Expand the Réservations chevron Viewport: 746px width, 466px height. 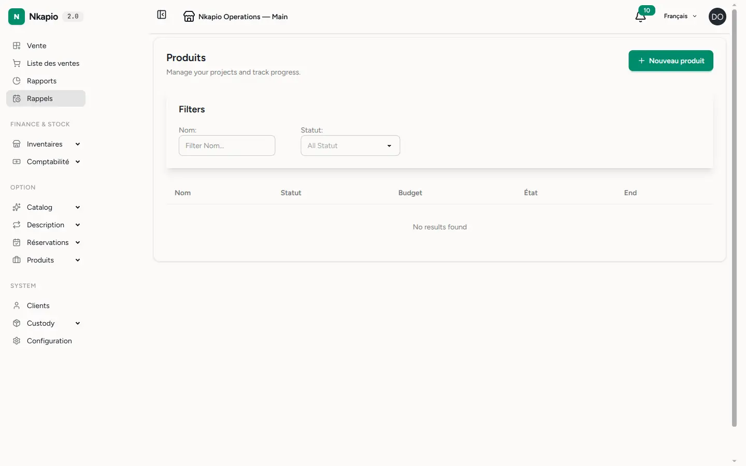(x=78, y=242)
